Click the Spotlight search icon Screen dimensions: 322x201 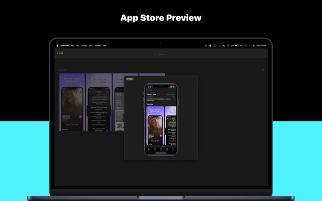coord(250,45)
